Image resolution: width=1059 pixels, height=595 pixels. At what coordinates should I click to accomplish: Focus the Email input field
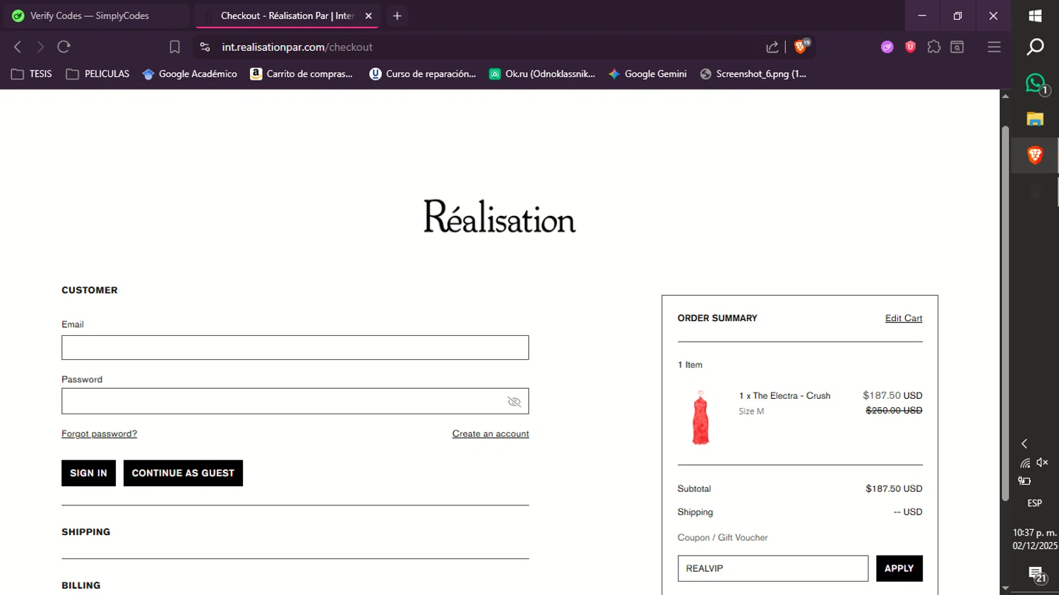(295, 347)
